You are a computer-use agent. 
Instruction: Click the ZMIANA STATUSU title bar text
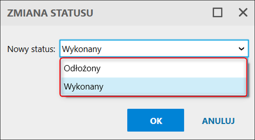50,13
